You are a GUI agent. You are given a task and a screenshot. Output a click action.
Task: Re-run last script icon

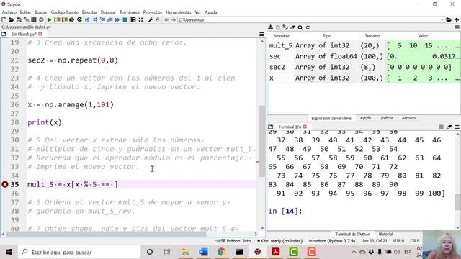tap(79, 19)
